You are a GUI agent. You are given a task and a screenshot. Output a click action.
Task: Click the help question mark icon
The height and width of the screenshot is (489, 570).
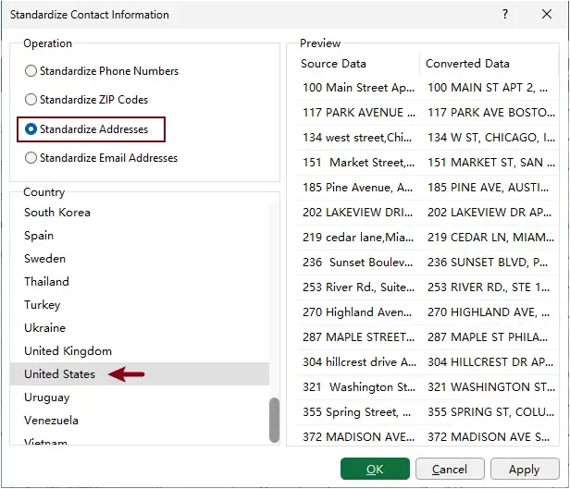505,14
